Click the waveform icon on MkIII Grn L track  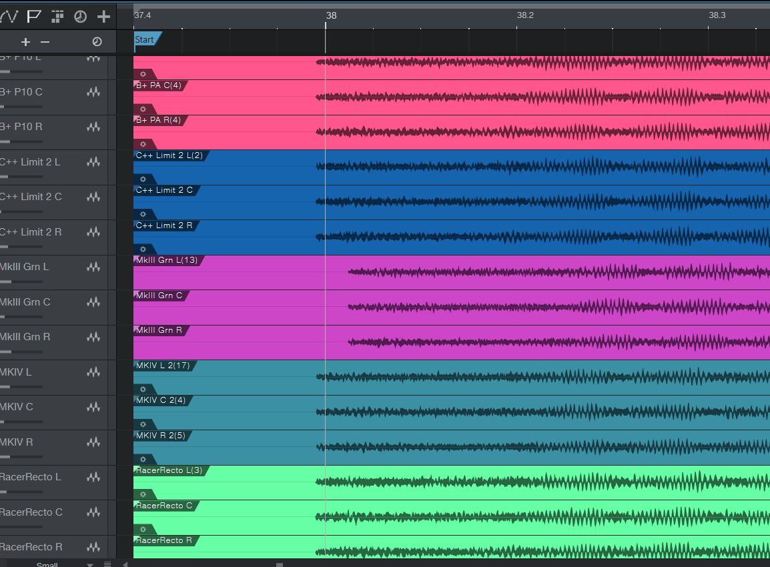(93, 267)
